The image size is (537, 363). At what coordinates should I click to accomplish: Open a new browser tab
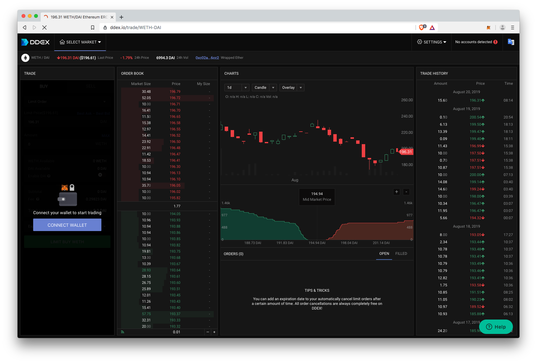pos(121,17)
